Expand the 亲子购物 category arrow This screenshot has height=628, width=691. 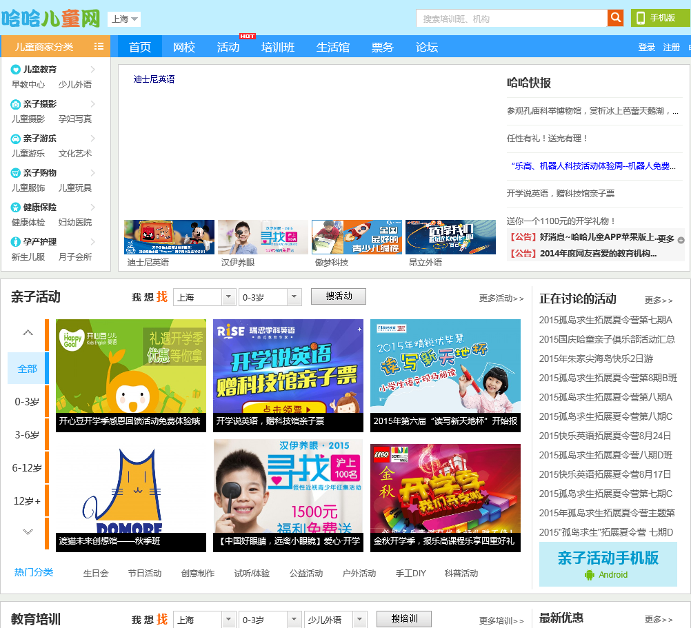pyautogui.click(x=92, y=172)
